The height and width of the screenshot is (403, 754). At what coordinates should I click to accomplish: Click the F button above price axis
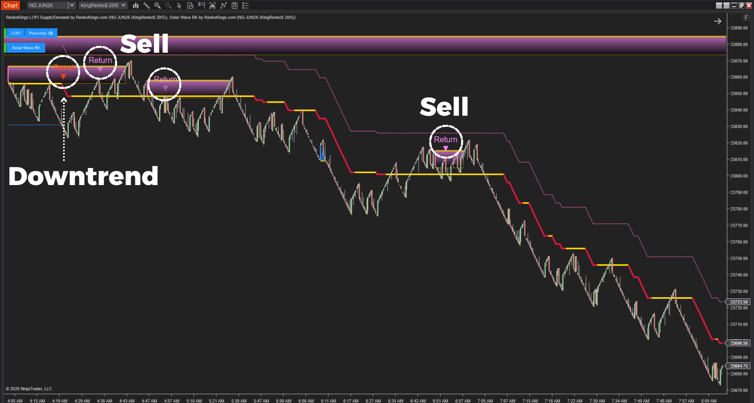click(746, 18)
